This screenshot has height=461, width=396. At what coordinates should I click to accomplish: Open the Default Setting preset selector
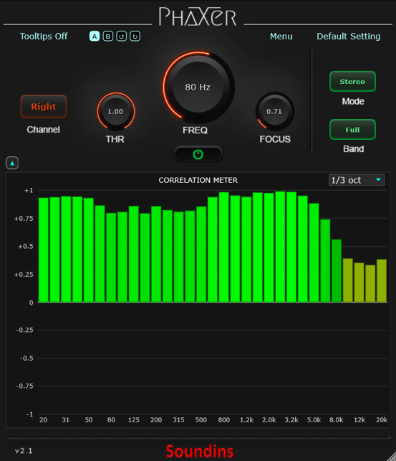pos(349,37)
